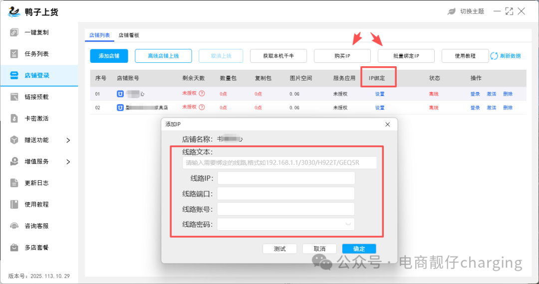Click the 任务列表 sidebar icon
This screenshot has height=284, width=539.
[x=14, y=54]
